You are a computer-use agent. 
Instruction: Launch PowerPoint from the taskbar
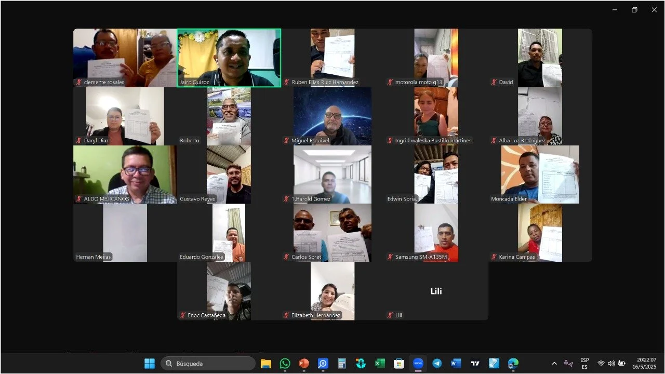click(303, 363)
